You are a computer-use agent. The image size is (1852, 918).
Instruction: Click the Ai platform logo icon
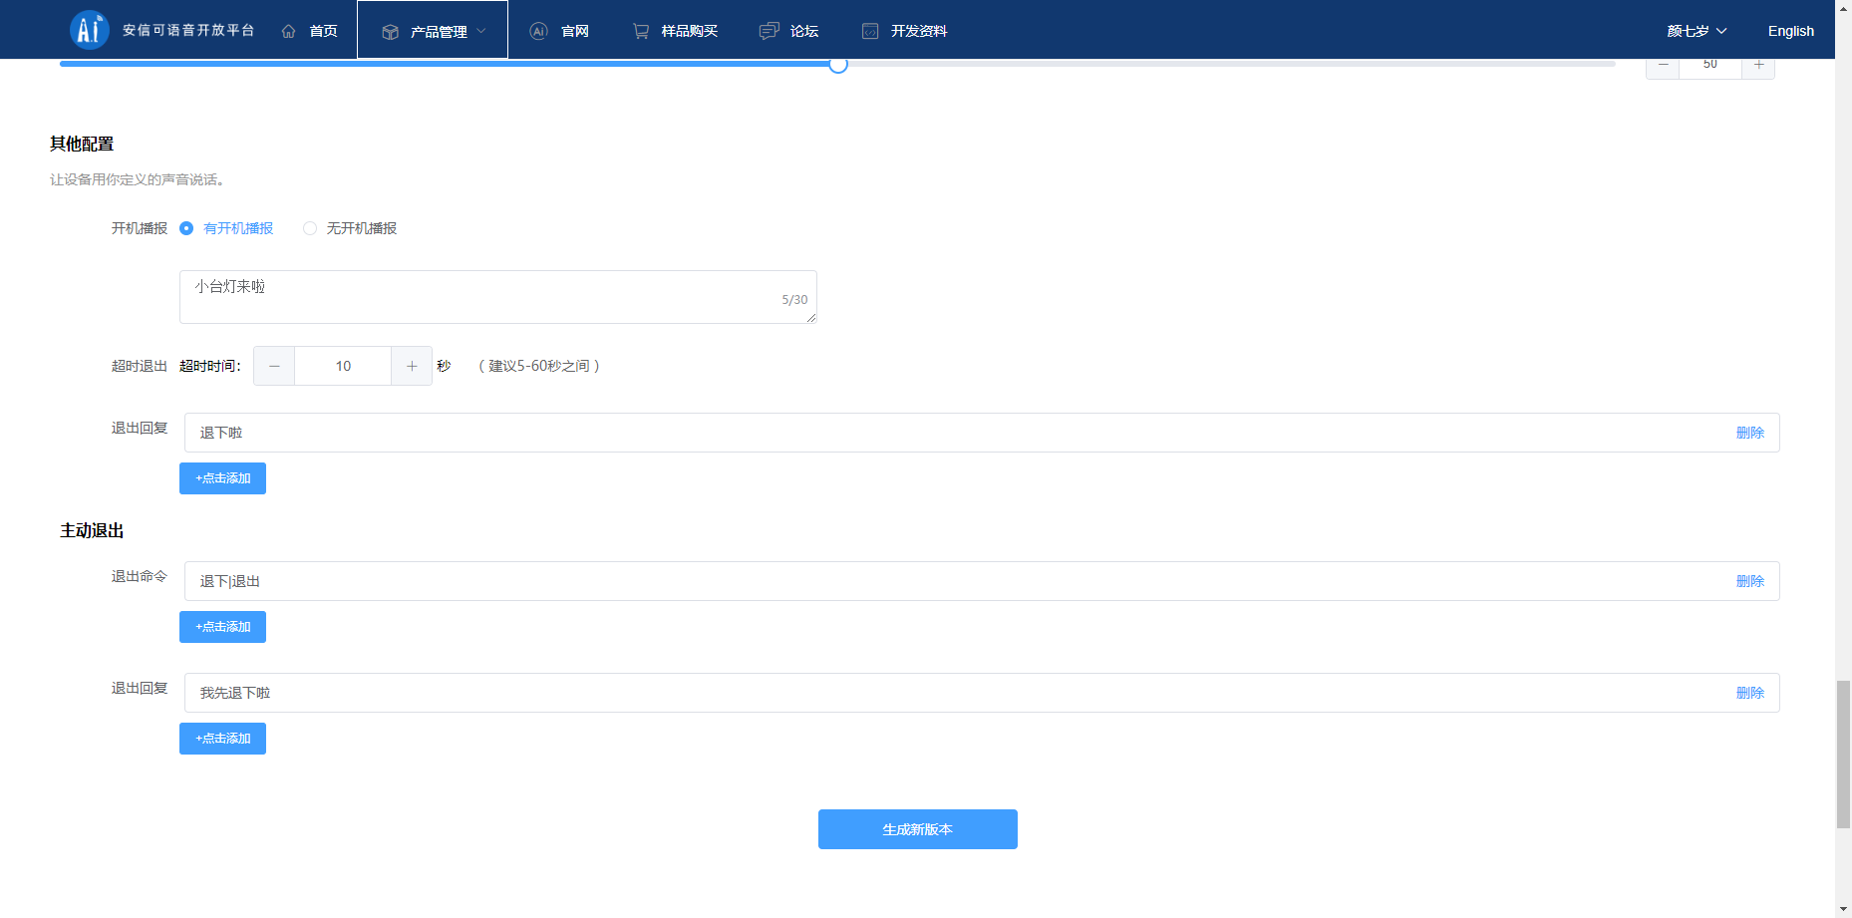coord(89,30)
